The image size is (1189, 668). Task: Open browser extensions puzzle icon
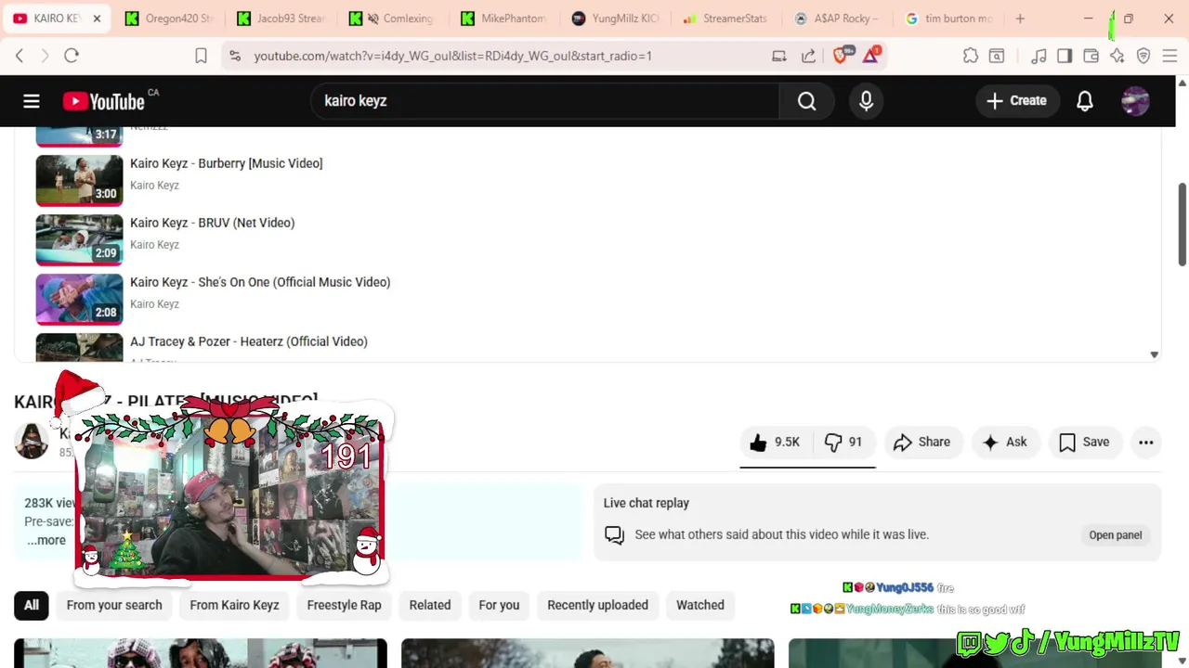click(971, 56)
